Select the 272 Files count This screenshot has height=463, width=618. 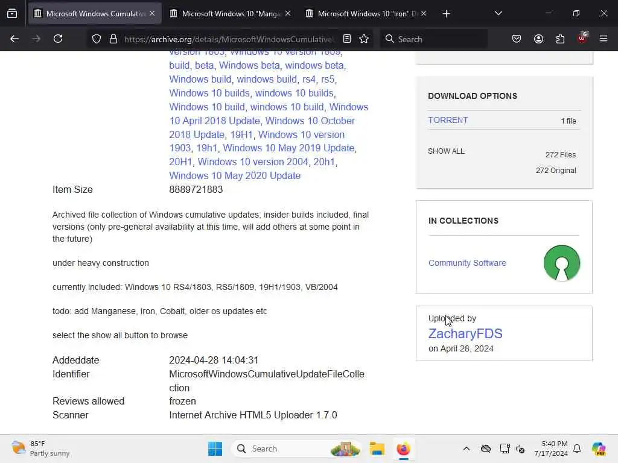[561, 155]
